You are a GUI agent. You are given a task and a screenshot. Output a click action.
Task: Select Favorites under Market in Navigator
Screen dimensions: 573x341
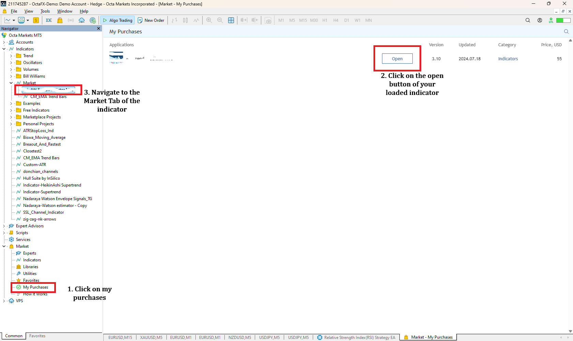point(31,280)
